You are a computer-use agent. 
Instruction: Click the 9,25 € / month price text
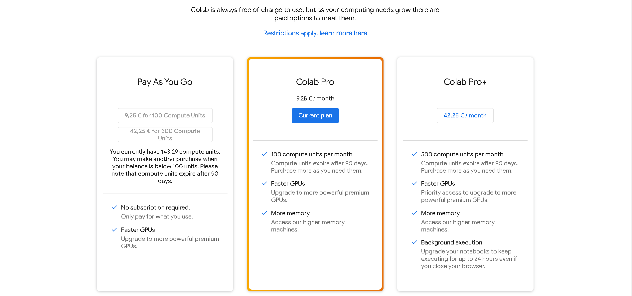315,98
